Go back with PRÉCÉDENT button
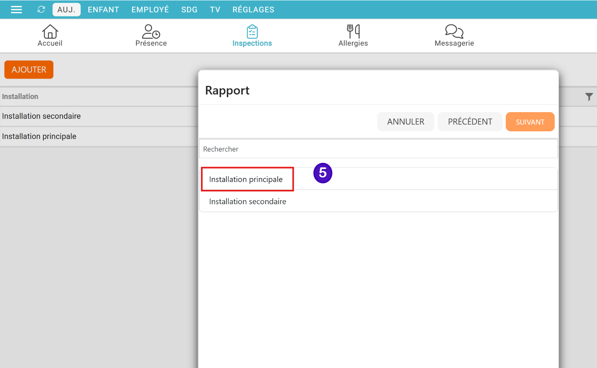 (x=470, y=122)
